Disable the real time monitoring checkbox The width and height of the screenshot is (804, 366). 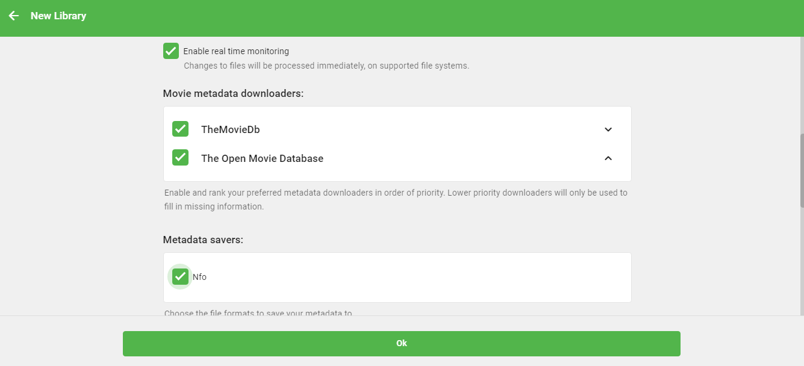tap(171, 51)
